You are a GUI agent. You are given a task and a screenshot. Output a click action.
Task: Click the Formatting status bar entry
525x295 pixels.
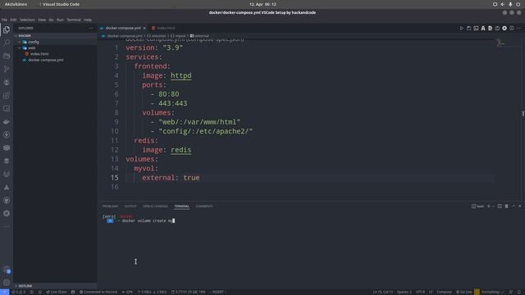point(492,292)
